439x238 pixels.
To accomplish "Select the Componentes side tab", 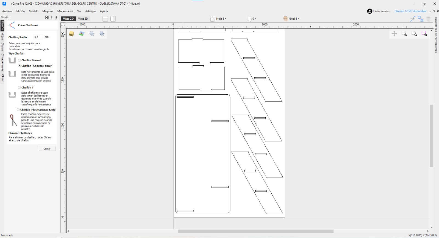I will coord(2,62).
